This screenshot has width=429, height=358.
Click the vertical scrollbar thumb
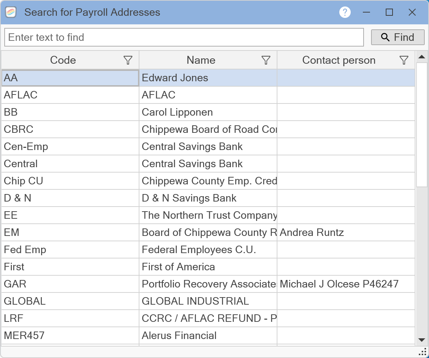click(421, 125)
